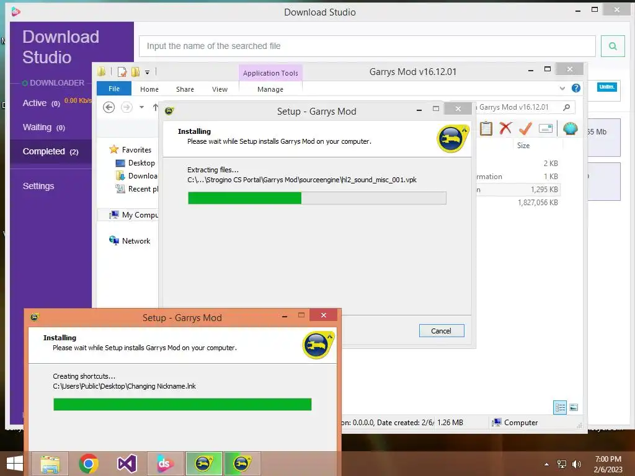Switch to second Garrys Mod setup taskbar button

coord(242,464)
